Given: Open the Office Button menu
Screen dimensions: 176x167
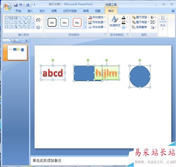Looking at the screenshot, I should coord(7,7).
